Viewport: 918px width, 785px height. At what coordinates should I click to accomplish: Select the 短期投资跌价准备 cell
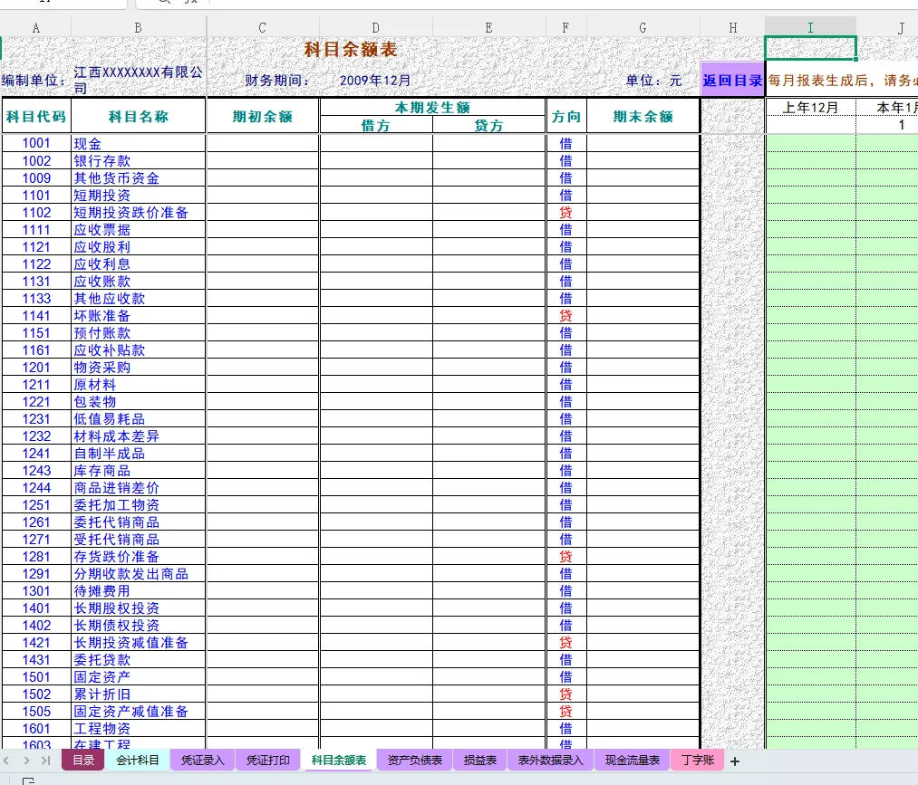pyautogui.click(x=138, y=213)
